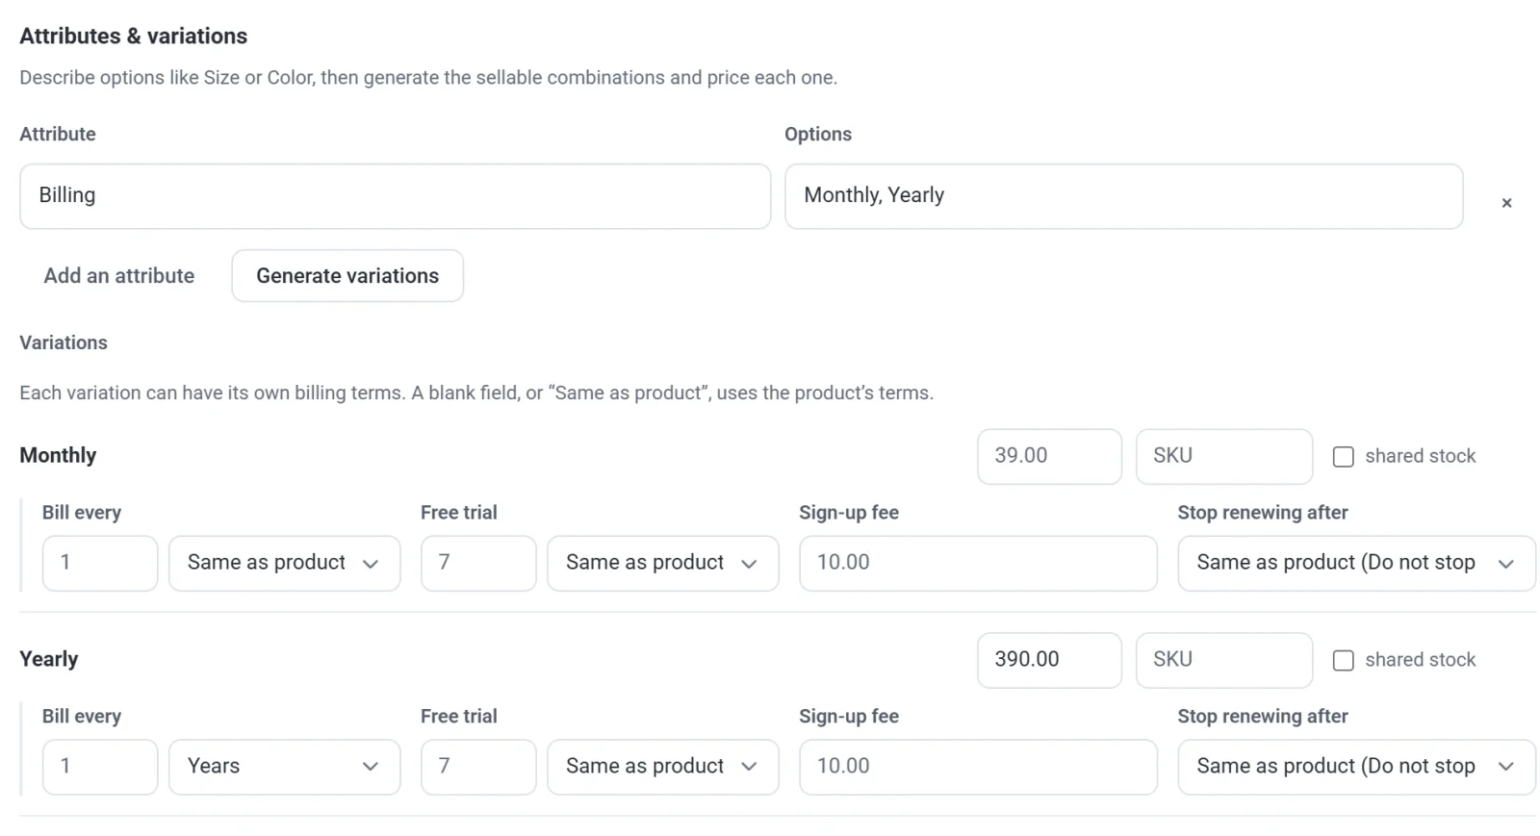Click Add an attribute
1540x836 pixels.
click(x=119, y=276)
